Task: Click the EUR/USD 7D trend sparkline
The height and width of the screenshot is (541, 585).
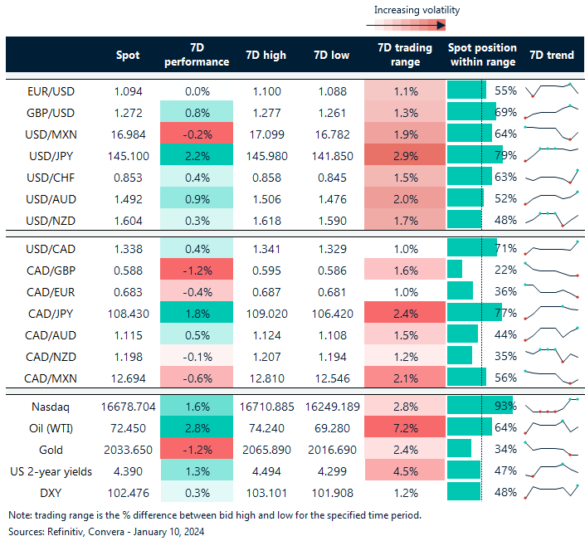Action: click(550, 90)
